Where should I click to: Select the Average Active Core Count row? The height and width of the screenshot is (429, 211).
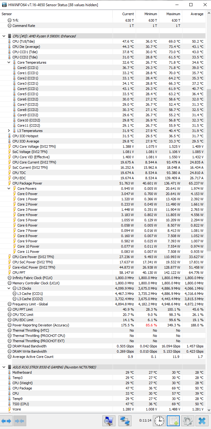[x=103, y=357]
